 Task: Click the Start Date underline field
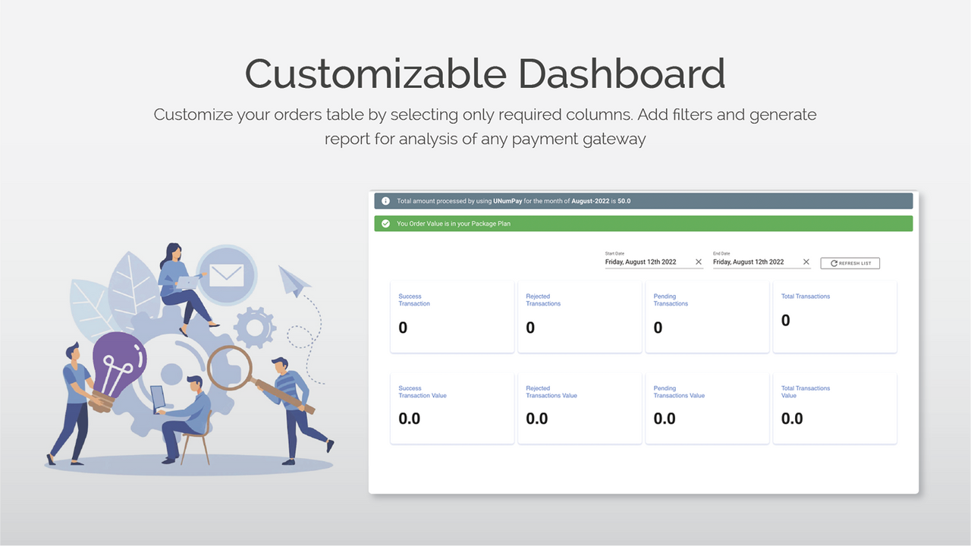652,268
